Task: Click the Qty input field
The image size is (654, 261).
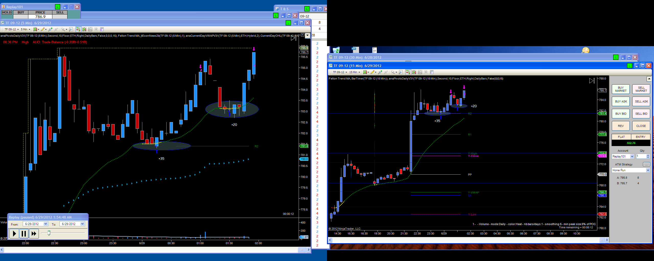Action: pos(641,156)
